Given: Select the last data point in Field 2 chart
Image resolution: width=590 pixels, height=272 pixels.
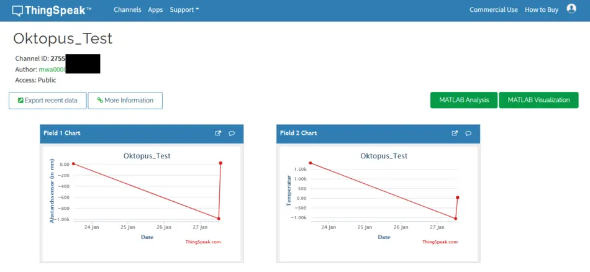Looking at the screenshot, I should 458,197.
